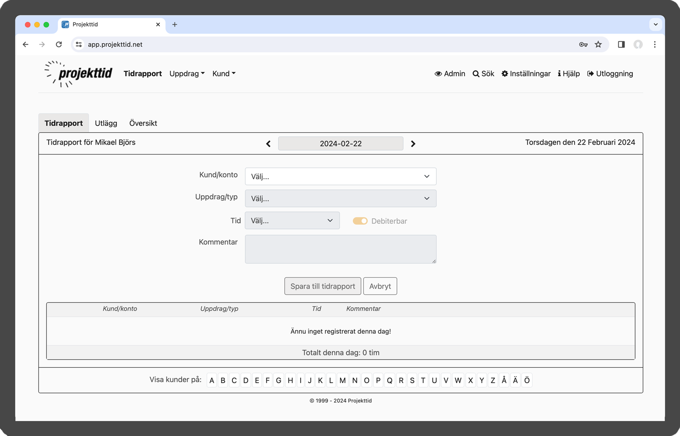Go to previous day with left arrow
The width and height of the screenshot is (680, 436).
pyautogui.click(x=268, y=144)
